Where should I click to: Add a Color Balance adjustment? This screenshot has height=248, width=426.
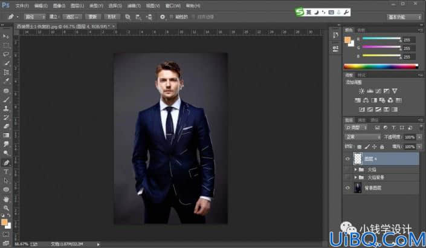[366, 100]
